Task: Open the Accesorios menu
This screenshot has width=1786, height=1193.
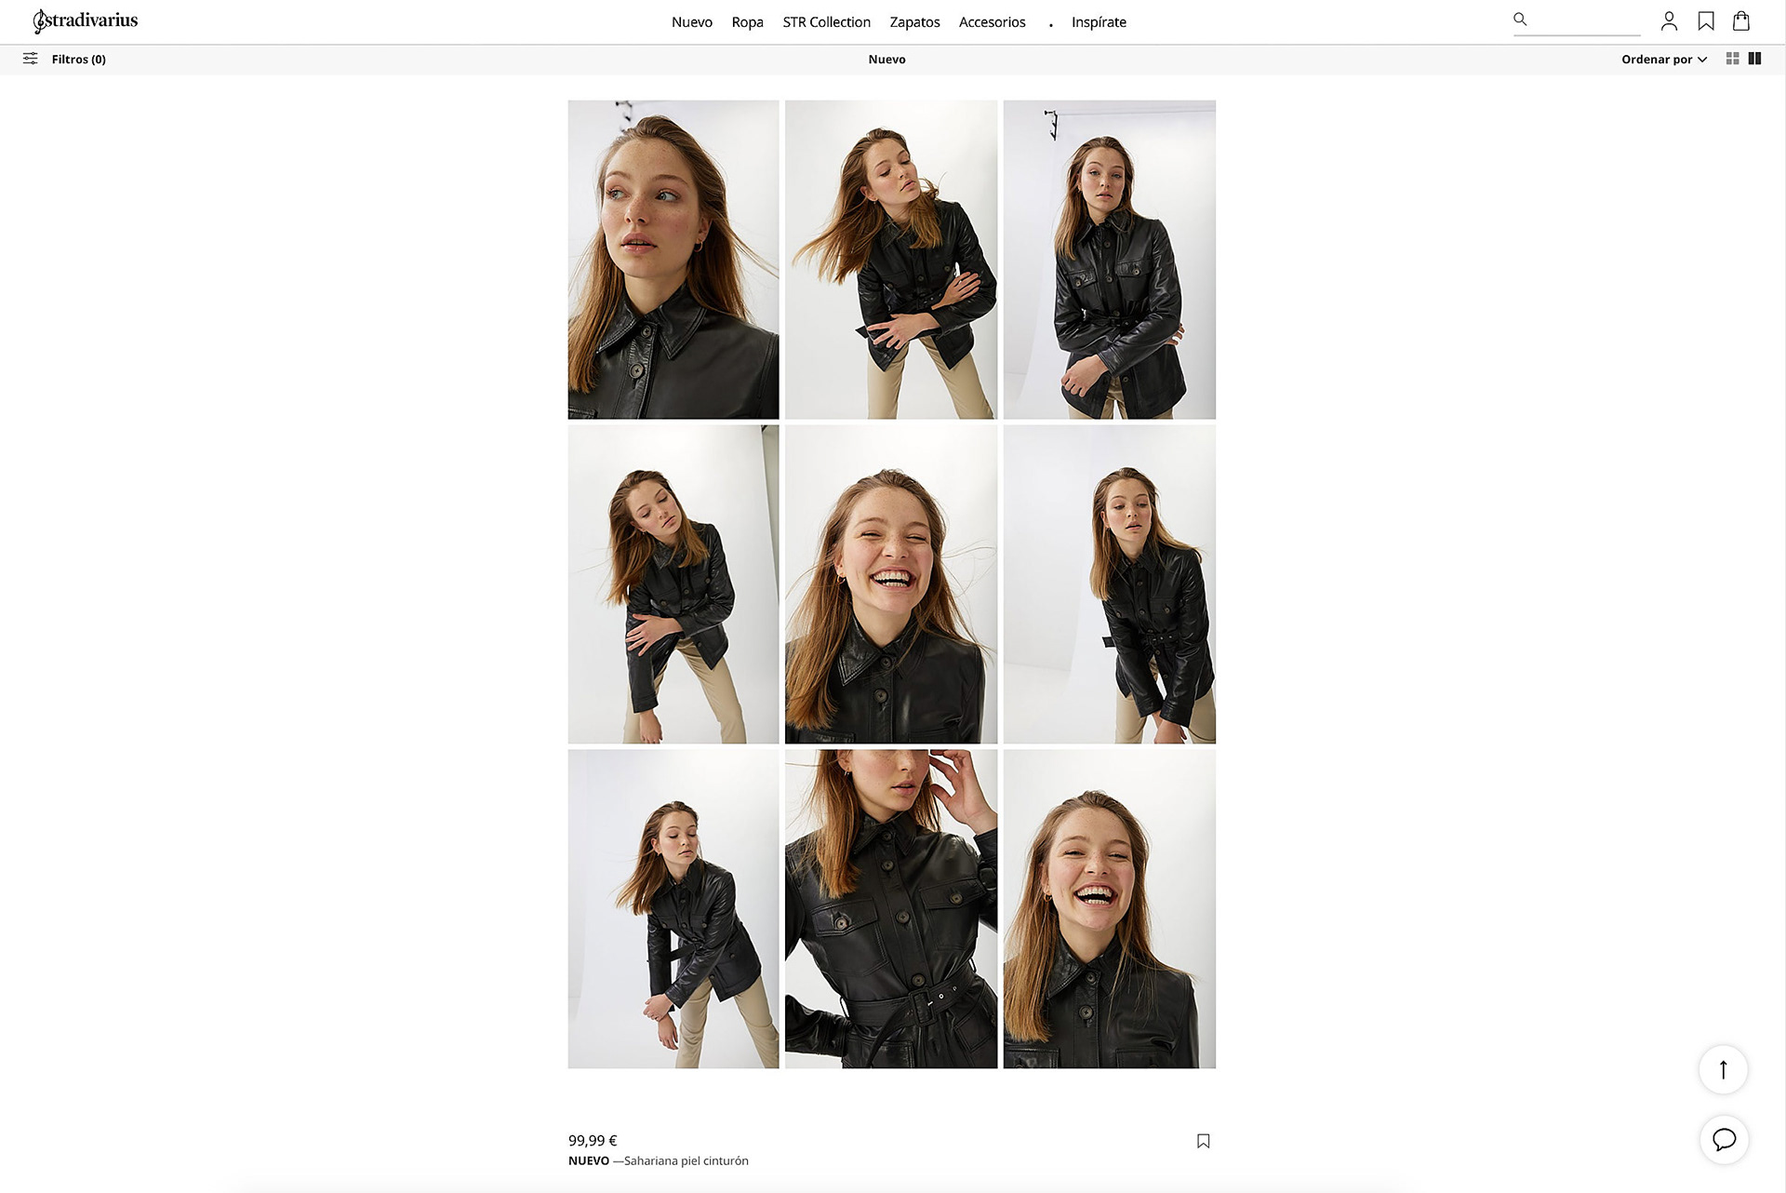Action: tap(992, 22)
